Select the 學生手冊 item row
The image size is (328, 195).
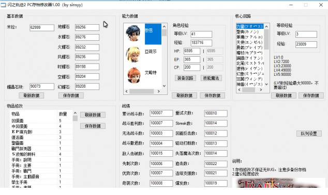point(41,182)
